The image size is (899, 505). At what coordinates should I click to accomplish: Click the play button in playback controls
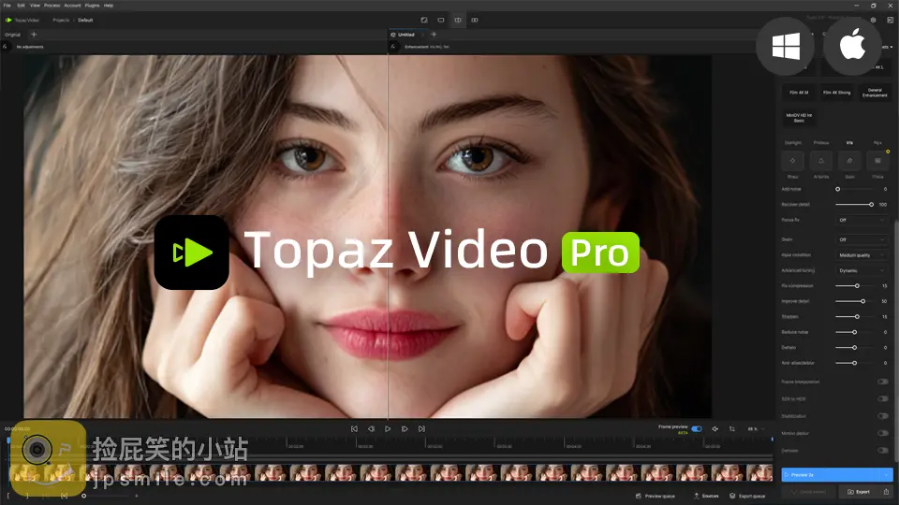388,428
